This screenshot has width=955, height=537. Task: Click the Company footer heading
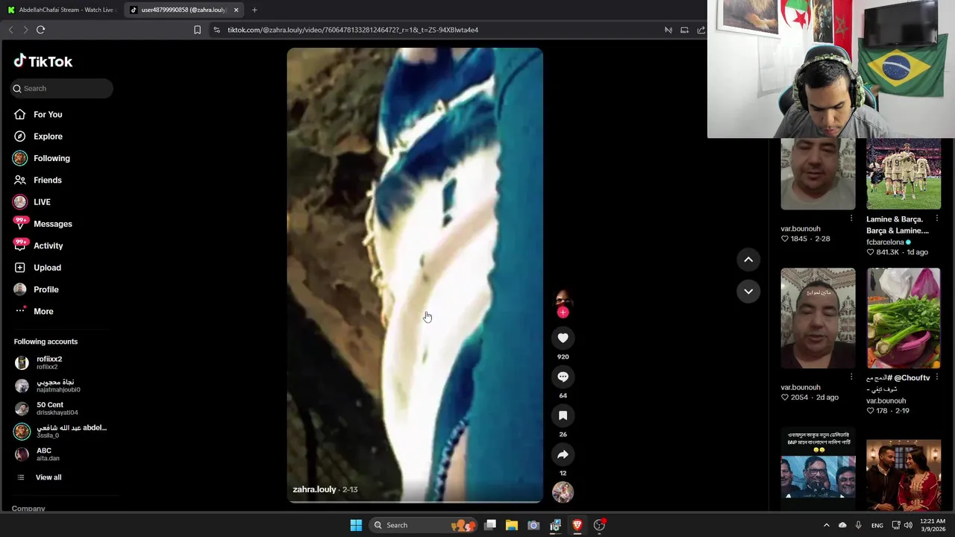coord(28,509)
